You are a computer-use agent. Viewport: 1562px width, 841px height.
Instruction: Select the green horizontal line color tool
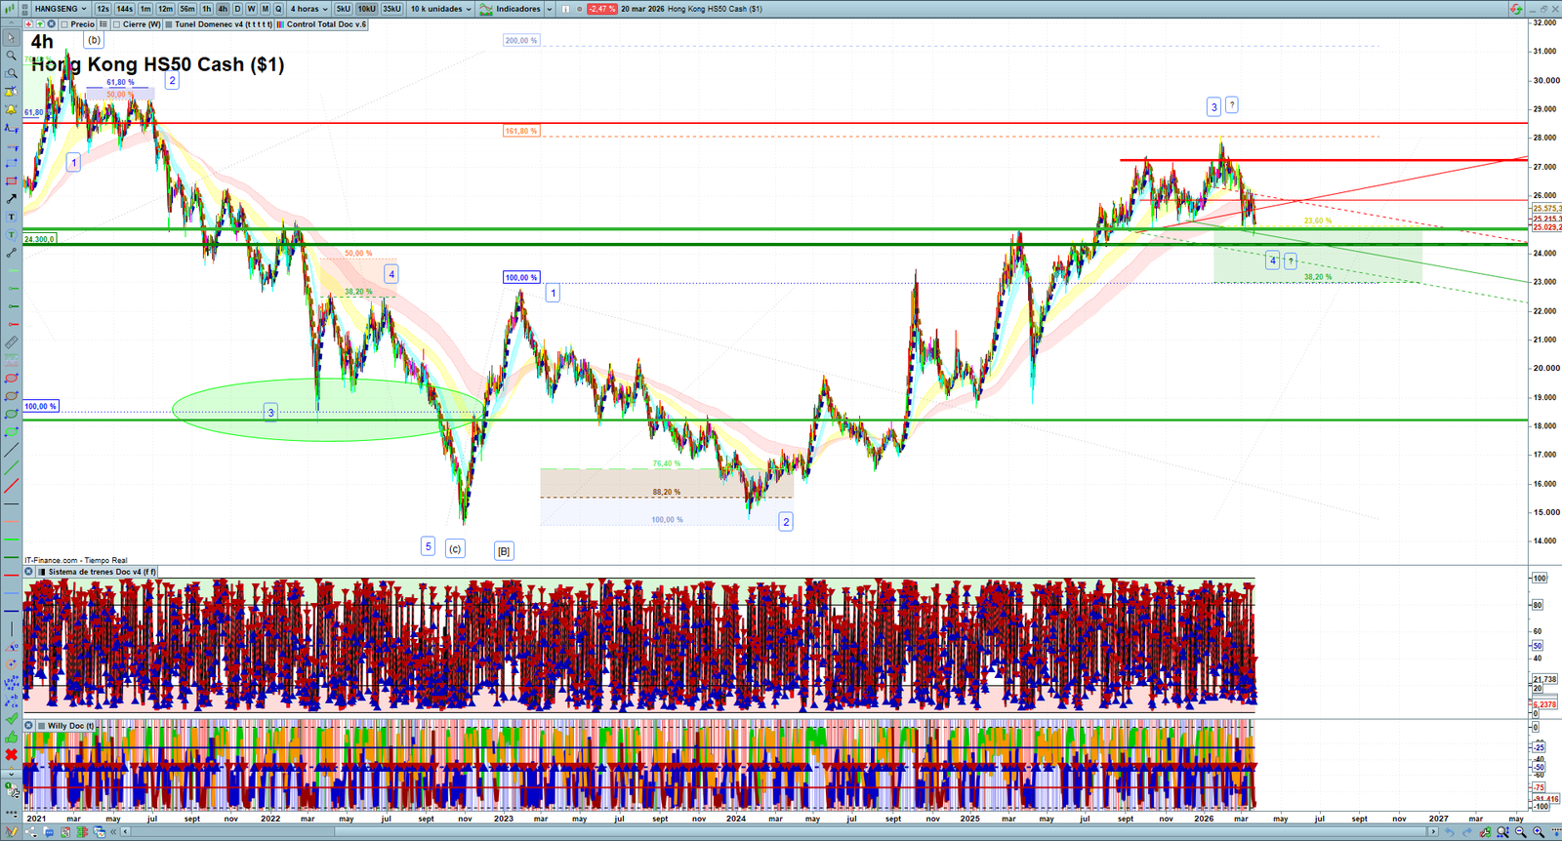pos(11,540)
